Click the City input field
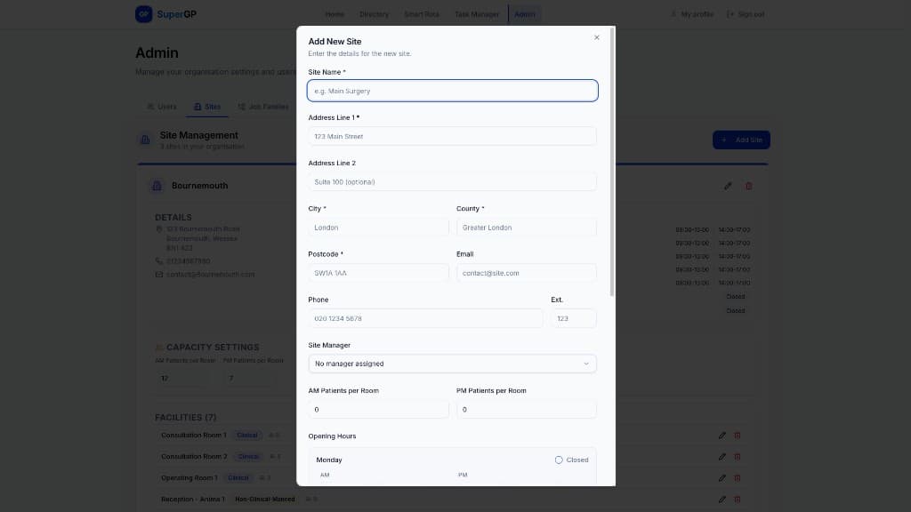Screen dimensions: 911x512 [378, 228]
